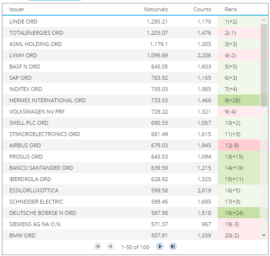270x256 pixels.
Task: Click rank cell 15(+11)
Action: pyautogui.click(x=239, y=179)
